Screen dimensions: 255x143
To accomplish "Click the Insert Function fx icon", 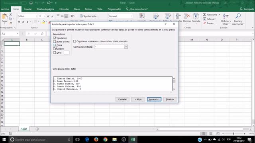I will coord(42,33).
